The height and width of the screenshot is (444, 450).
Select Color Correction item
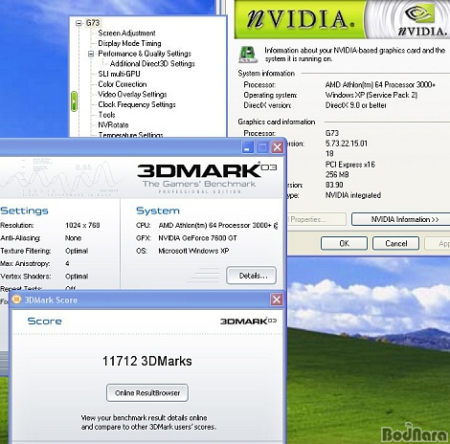(x=123, y=84)
